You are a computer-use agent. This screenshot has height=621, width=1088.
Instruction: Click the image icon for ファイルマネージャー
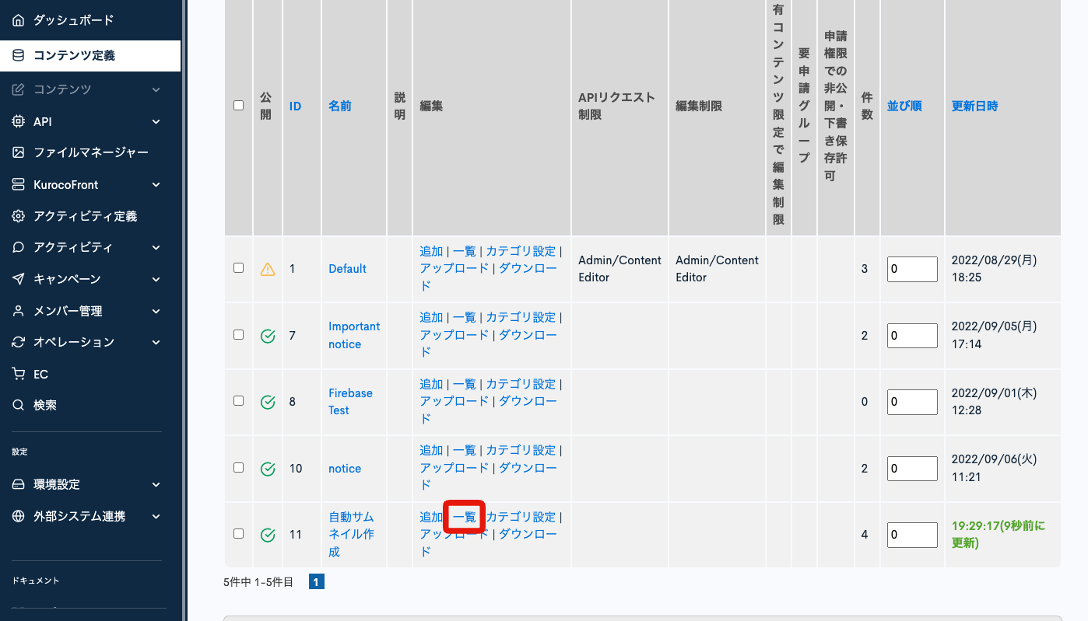[19, 152]
